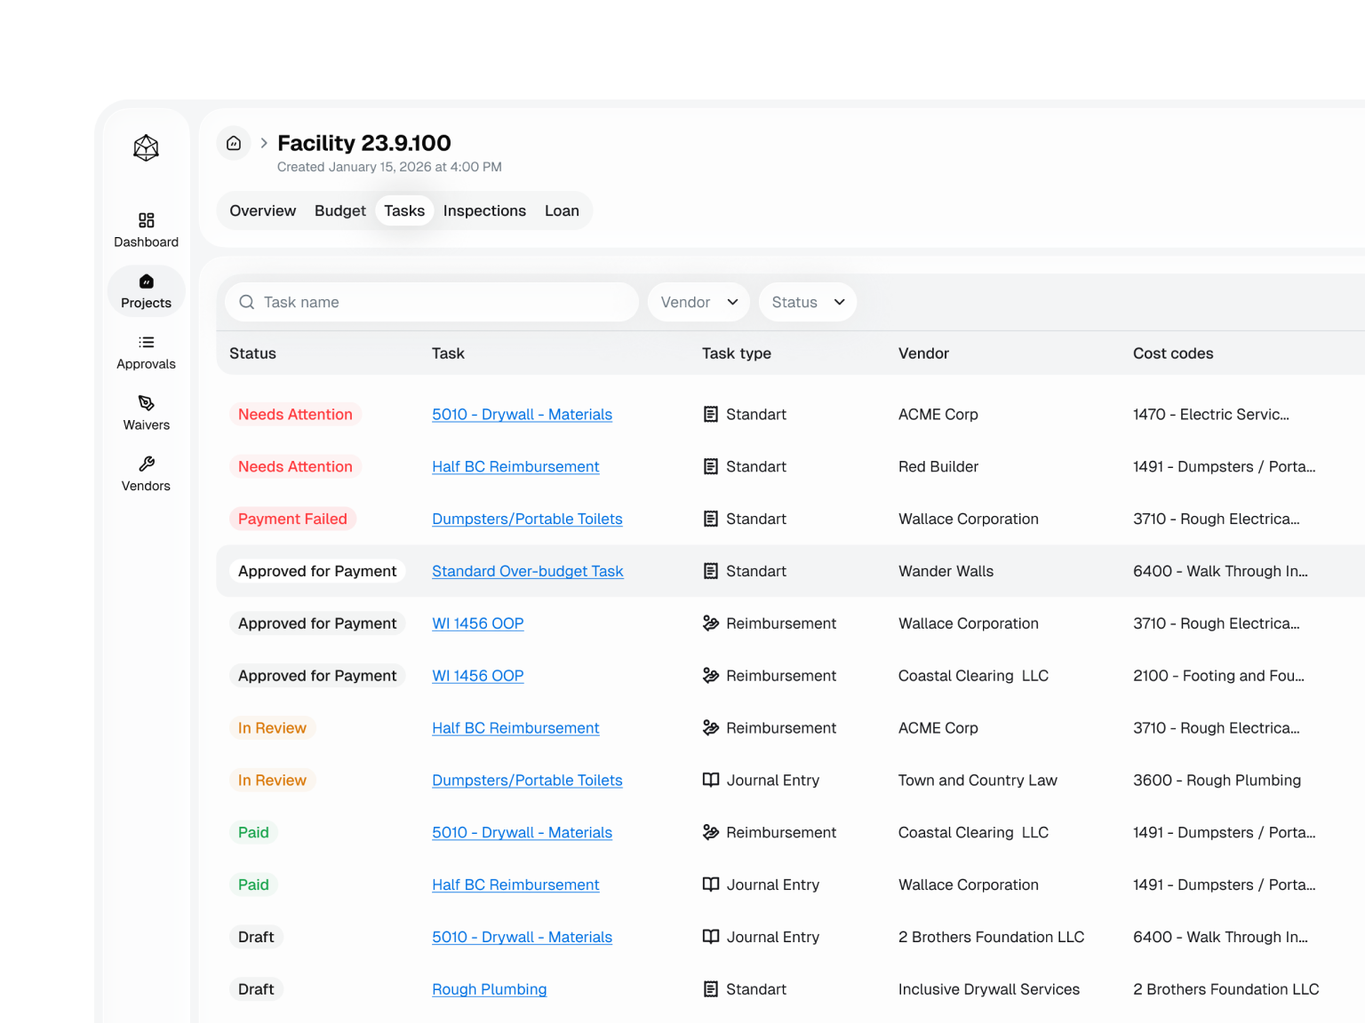Viewport: 1365px width, 1023px height.
Task: Open WI 1456 OOP for Wallace Corporation
Action: (x=477, y=623)
